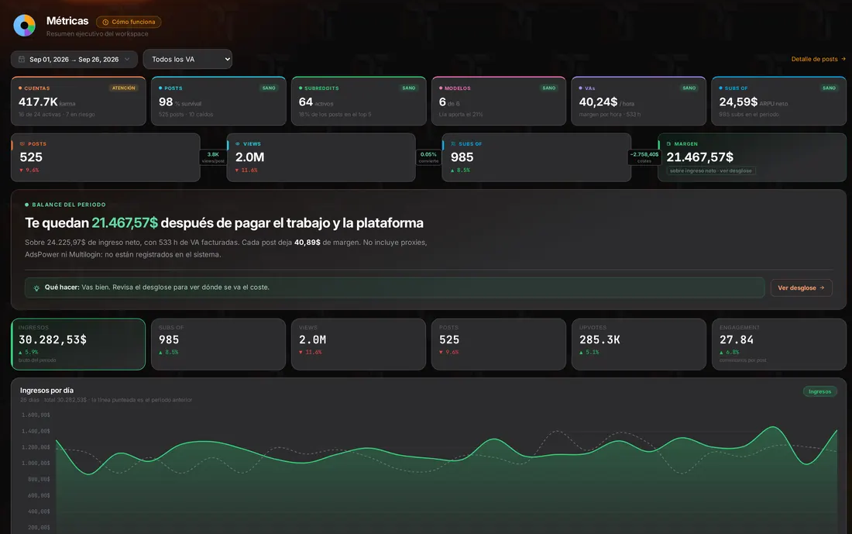Select the Ingresos 30.282,53$ metric tab
852x534 pixels.
pos(78,344)
